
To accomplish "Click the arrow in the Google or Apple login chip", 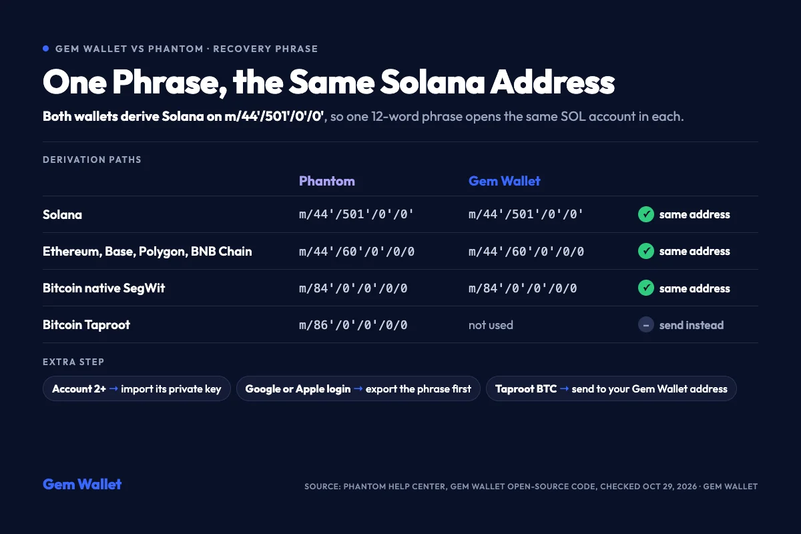I will pyautogui.click(x=358, y=388).
